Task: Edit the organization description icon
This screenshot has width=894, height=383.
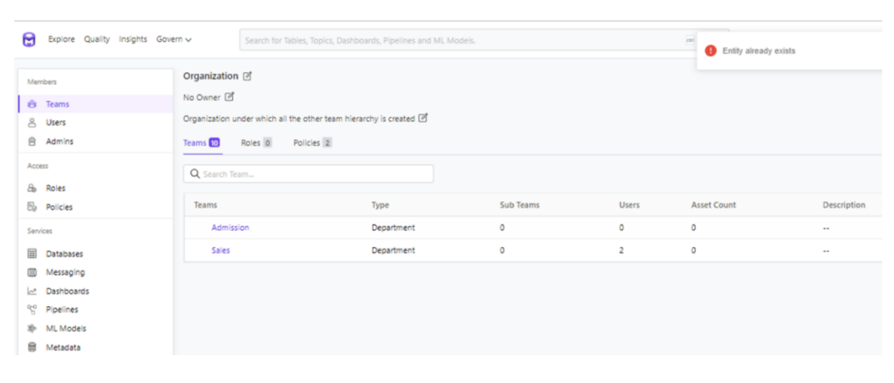Action: (x=423, y=118)
